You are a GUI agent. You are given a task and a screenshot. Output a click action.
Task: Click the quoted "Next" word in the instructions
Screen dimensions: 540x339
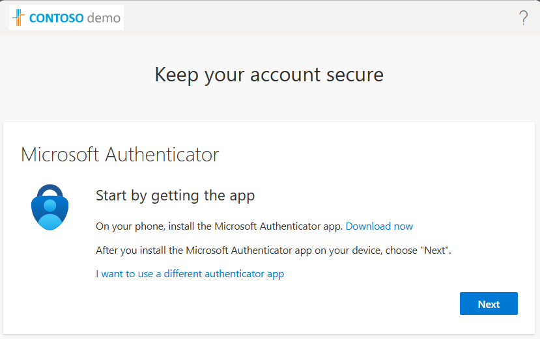[x=435, y=251]
